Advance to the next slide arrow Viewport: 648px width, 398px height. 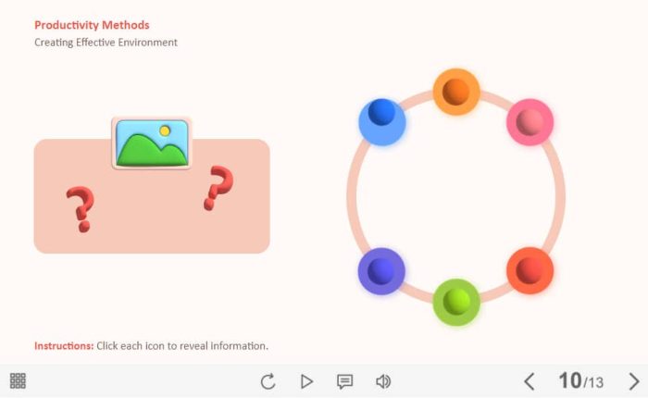pos(634,381)
